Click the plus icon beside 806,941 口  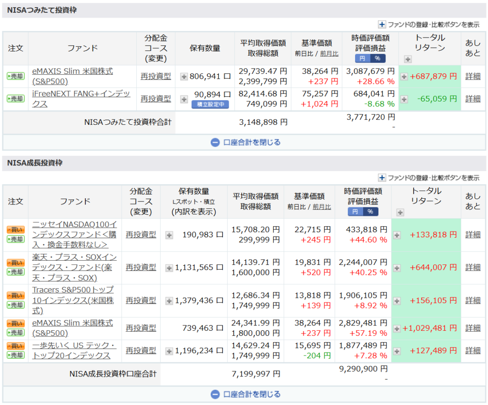point(184,76)
